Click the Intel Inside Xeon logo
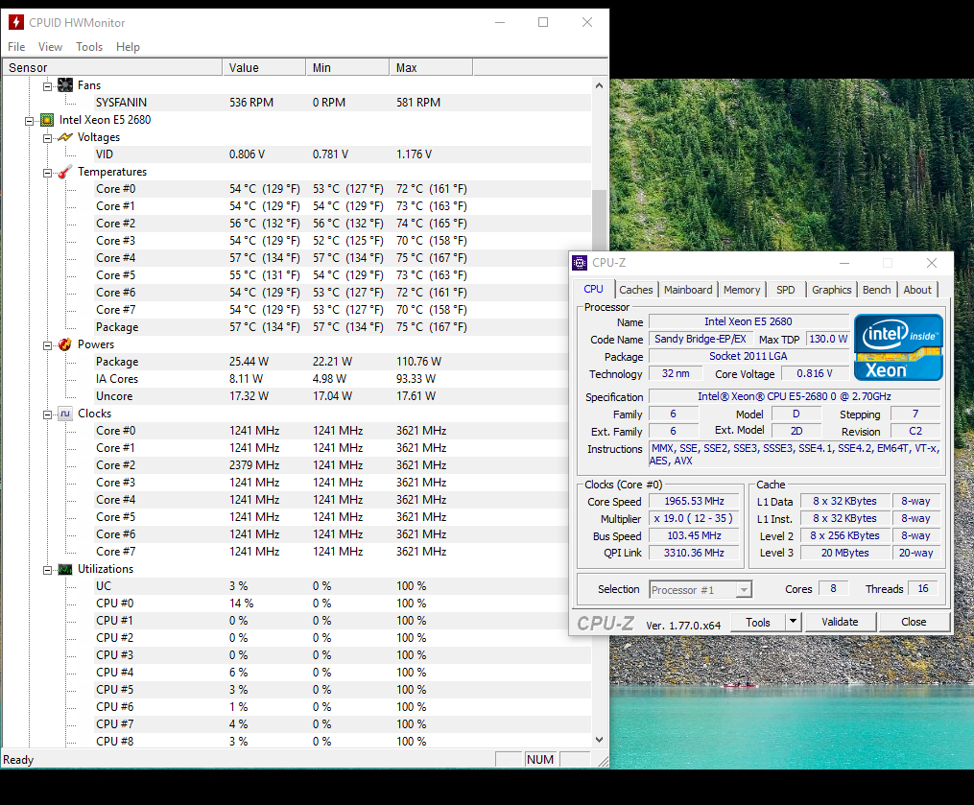The height and width of the screenshot is (805, 974). click(x=898, y=347)
